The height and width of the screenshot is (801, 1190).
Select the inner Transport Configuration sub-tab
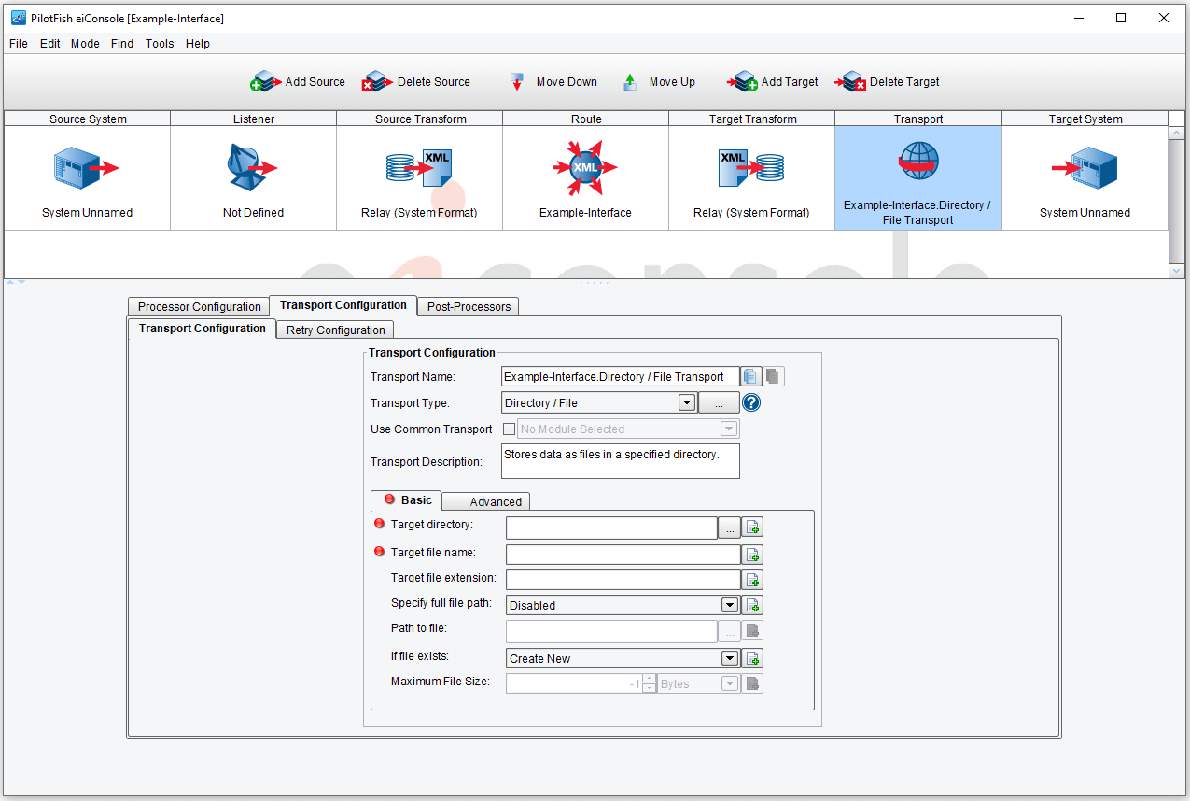(x=202, y=329)
